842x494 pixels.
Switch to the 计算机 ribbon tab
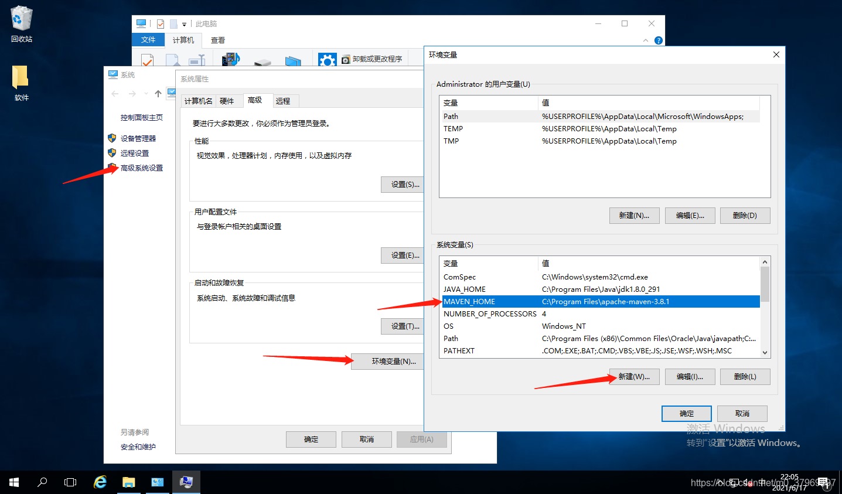click(183, 40)
